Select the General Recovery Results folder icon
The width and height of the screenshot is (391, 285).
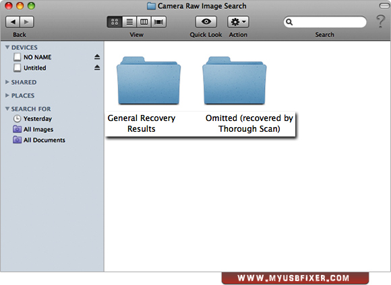click(148, 81)
